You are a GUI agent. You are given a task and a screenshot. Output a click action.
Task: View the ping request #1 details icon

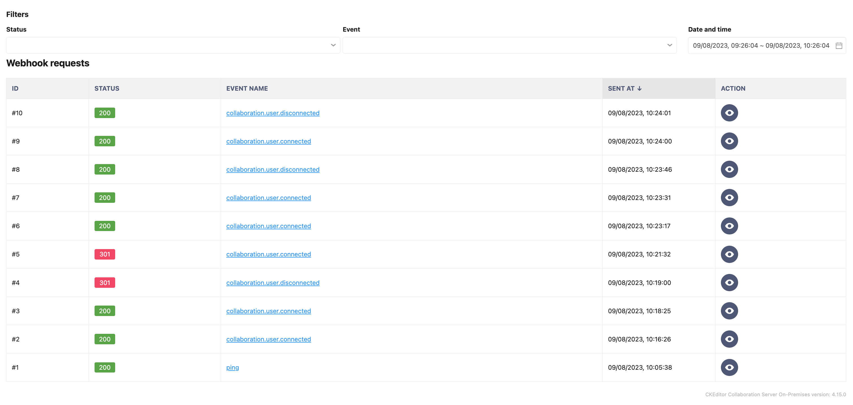(729, 367)
